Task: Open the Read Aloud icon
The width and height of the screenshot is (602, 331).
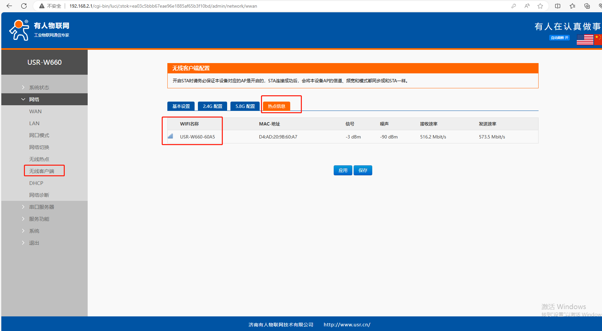Action: click(x=527, y=6)
